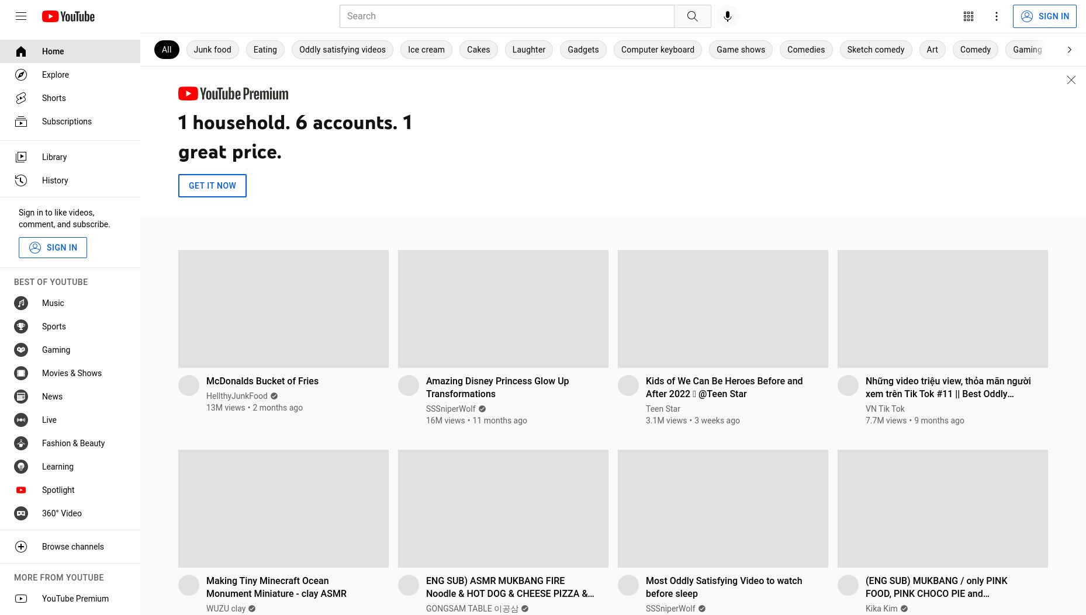Click SIGN IN in top right
This screenshot has height=615, width=1086.
click(x=1045, y=16)
